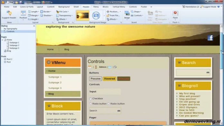
Task: Click the Input field in Controls preview
Action: point(105,92)
